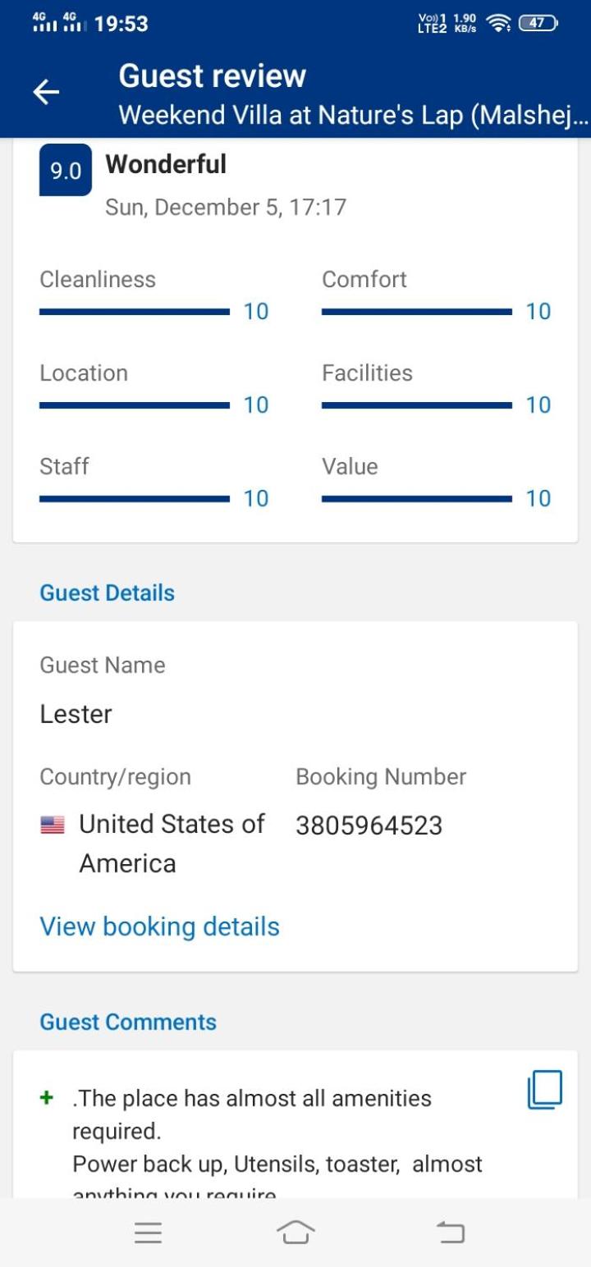
Task: Copy guest comments with the copy icon
Action: (x=545, y=1090)
